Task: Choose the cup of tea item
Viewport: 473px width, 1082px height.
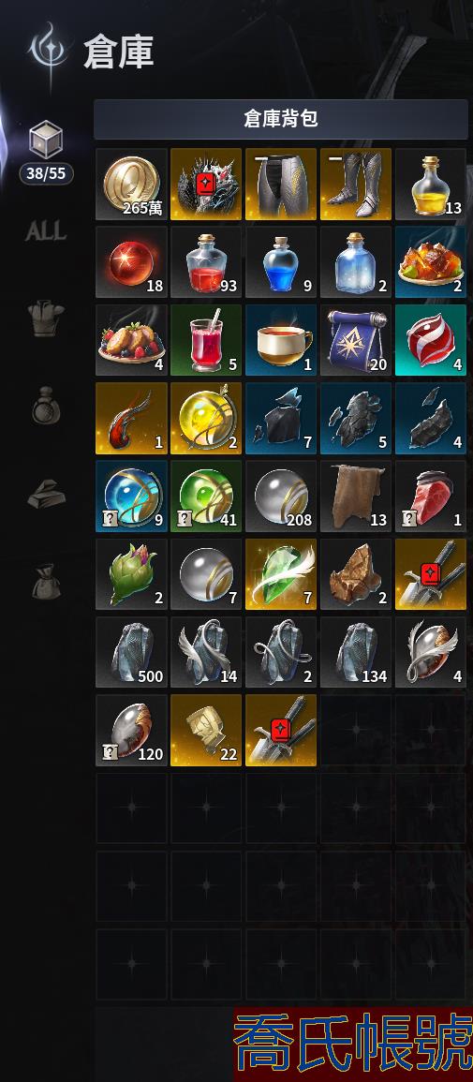Action: coord(281,340)
